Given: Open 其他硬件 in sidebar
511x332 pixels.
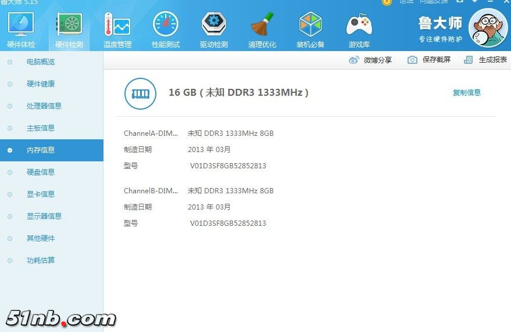Looking at the screenshot, I should tap(52, 239).
